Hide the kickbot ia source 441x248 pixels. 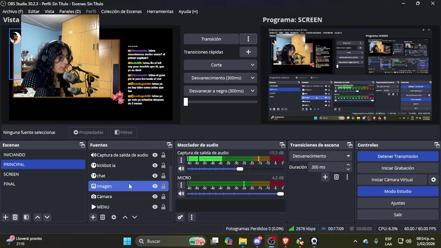point(155,165)
